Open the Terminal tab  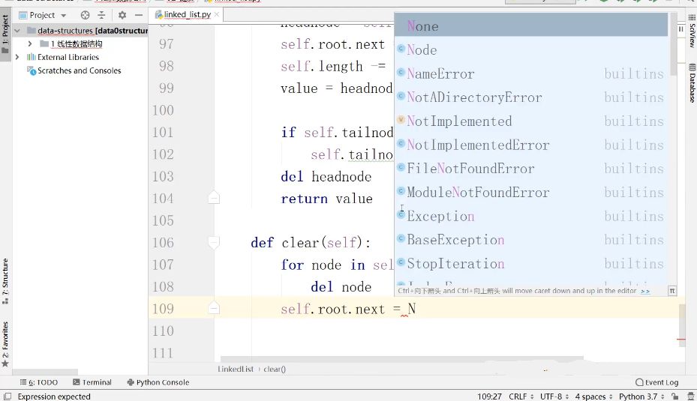pyautogui.click(x=92, y=382)
